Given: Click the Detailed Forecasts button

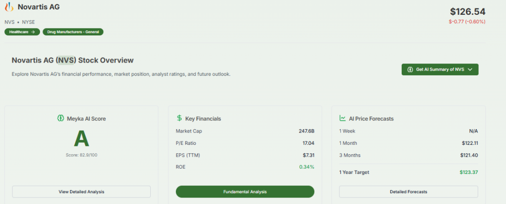Looking at the screenshot, I should (408, 192).
